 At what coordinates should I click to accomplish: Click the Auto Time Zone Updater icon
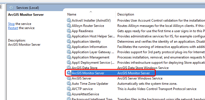(69, 83)
